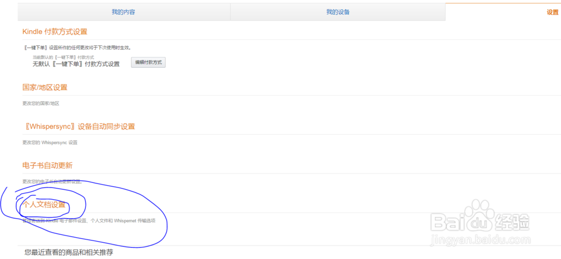Click the 『一键下单』设置所作的任何更改 notice text
The image size is (561, 259).
click(x=76, y=48)
